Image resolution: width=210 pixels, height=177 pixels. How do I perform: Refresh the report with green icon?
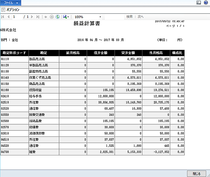click(58, 17)
